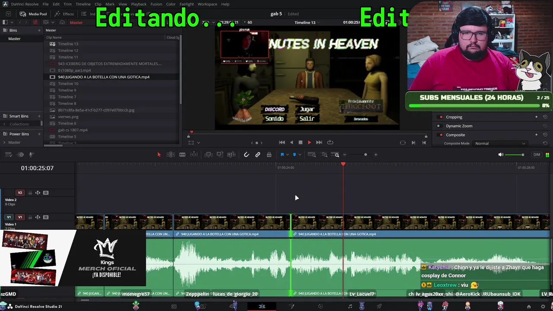Click the Detail Zoom icon
Viewport: 553px width, 311px height.
[x=324, y=155]
